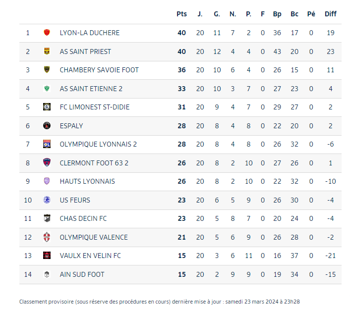Click the Bp goals-for column header
350x311 pixels.
tap(277, 14)
